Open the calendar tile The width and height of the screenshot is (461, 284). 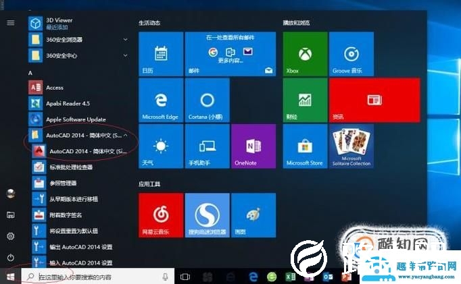point(161,54)
